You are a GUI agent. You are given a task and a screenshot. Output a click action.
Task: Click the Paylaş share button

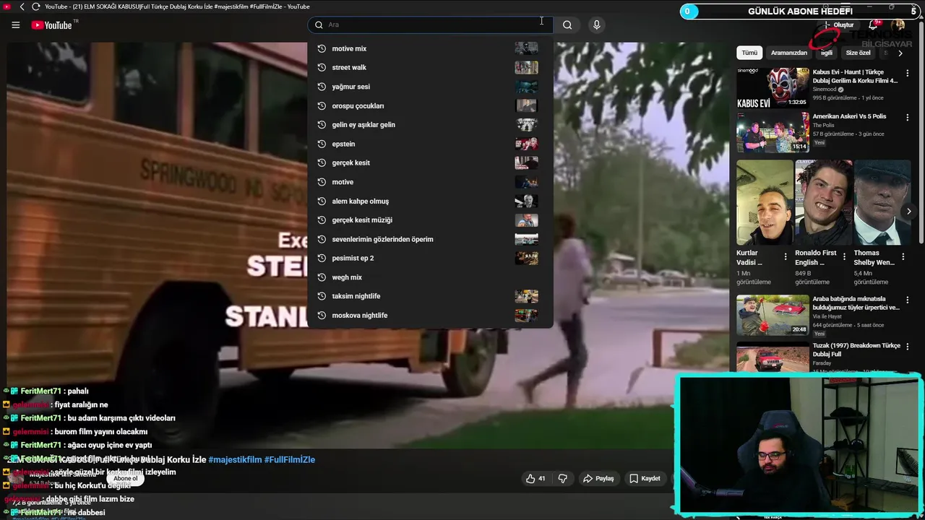click(598, 478)
